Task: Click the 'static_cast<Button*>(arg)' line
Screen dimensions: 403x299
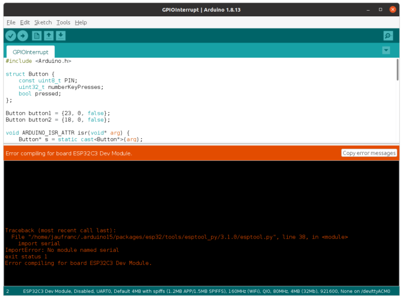Action: 81,139
